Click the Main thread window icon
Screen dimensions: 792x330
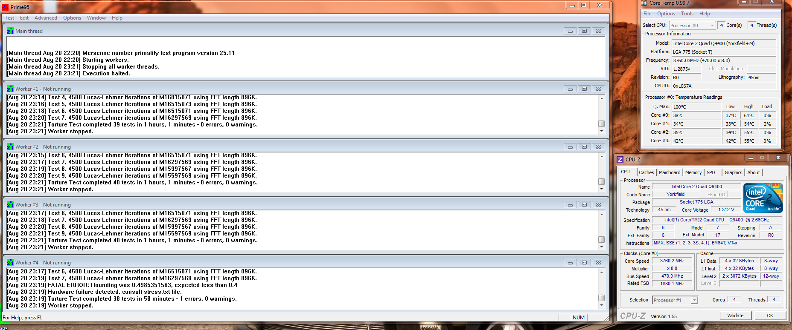[x=10, y=31]
